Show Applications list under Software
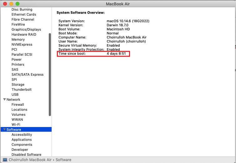The height and width of the screenshot is (163, 236). [x=22, y=140]
